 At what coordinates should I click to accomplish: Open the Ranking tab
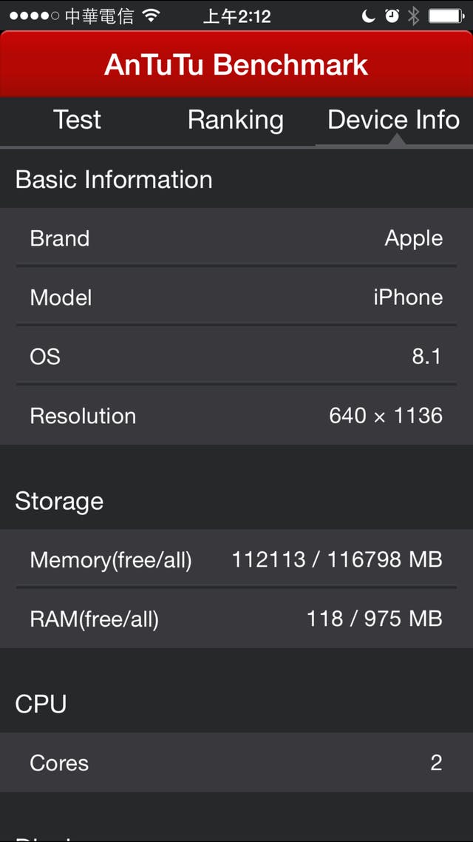pos(235,120)
